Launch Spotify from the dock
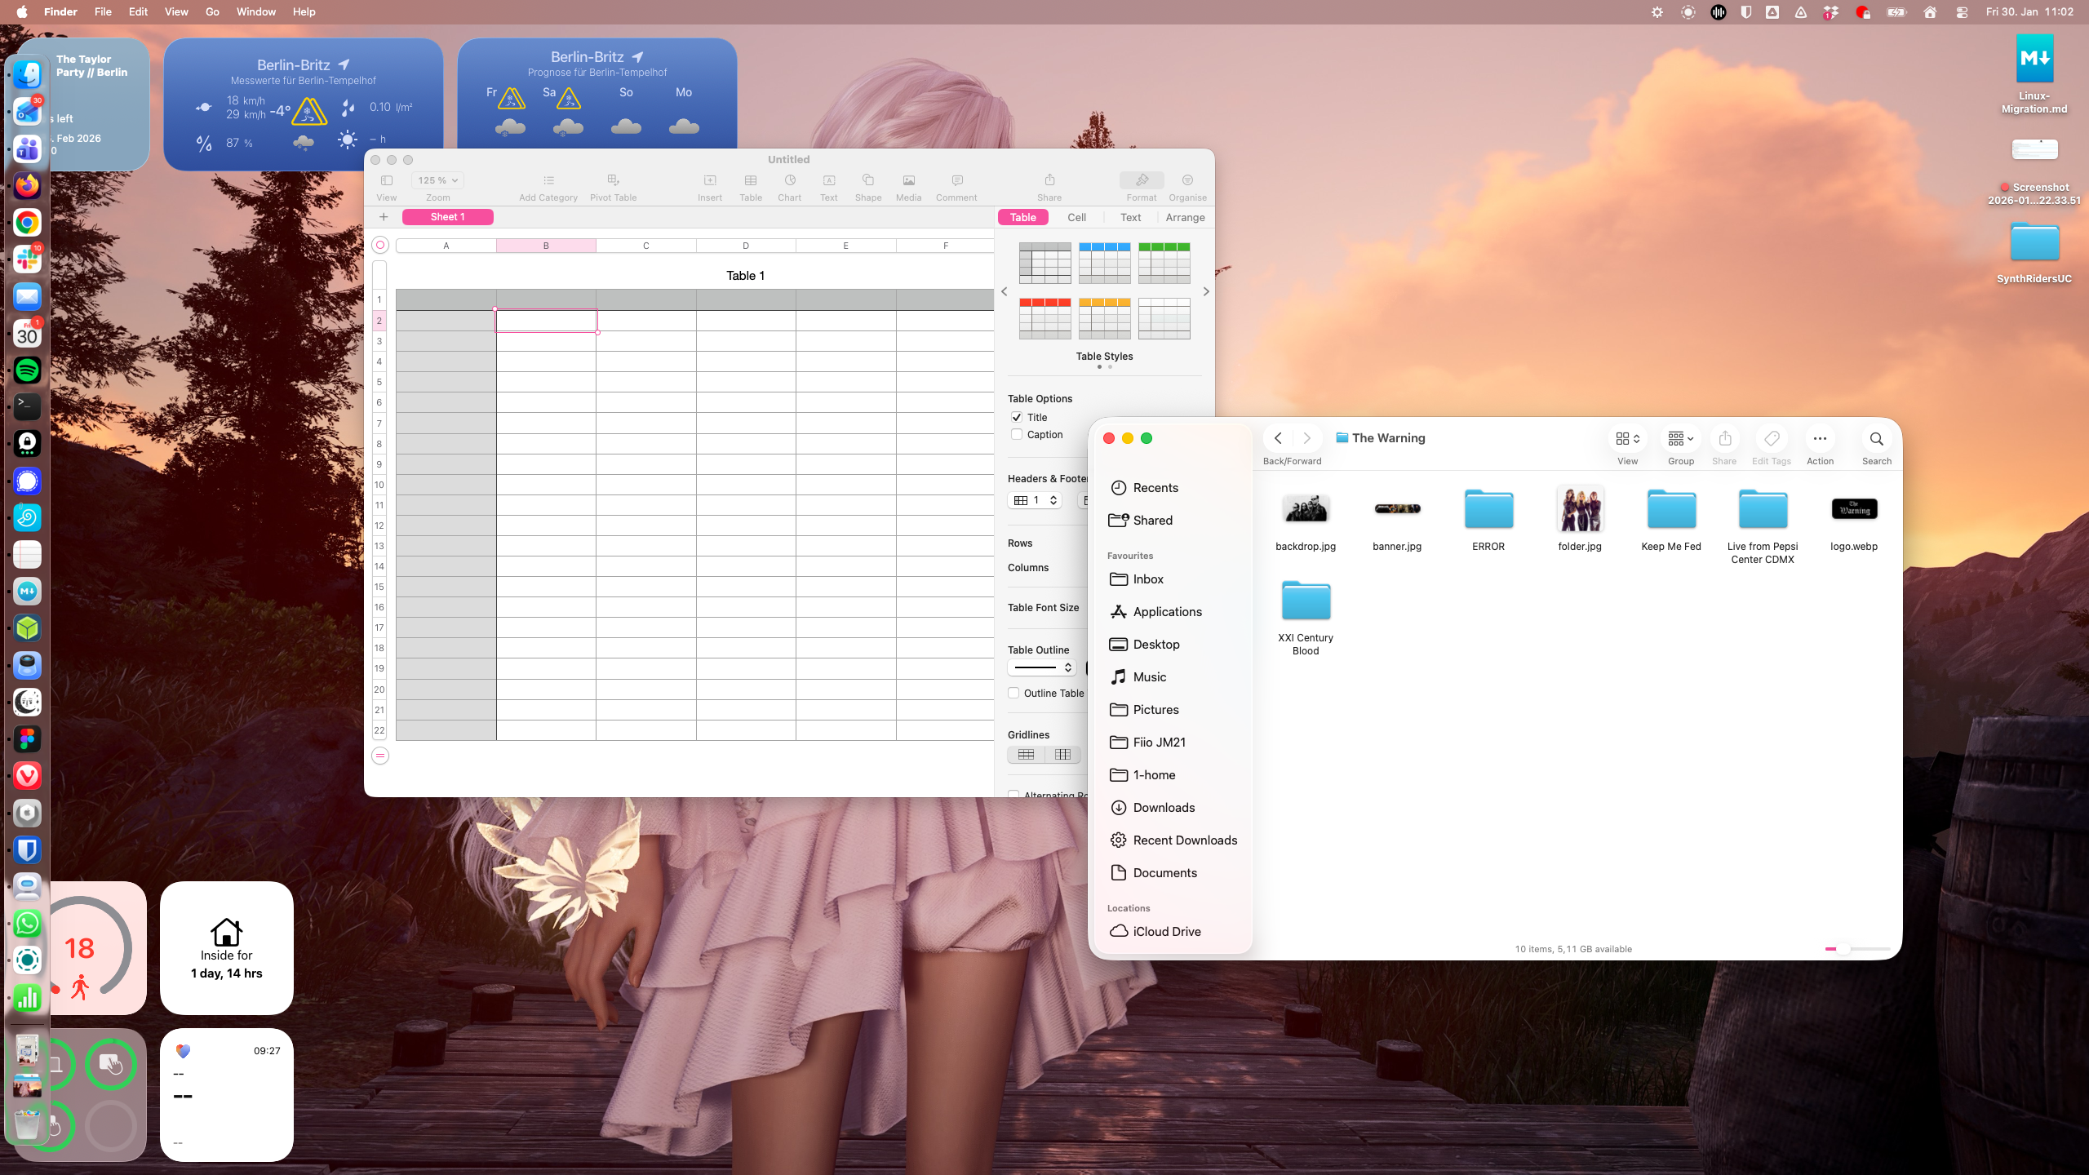Image resolution: width=2089 pixels, height=1175 pixels. [x=27, y=370]
